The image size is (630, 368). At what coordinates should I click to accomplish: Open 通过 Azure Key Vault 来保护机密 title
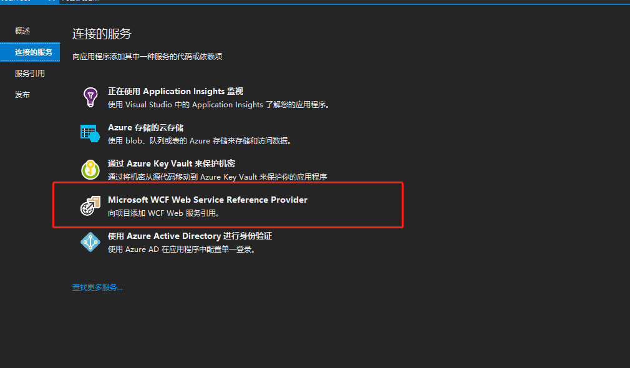[172, 163]
